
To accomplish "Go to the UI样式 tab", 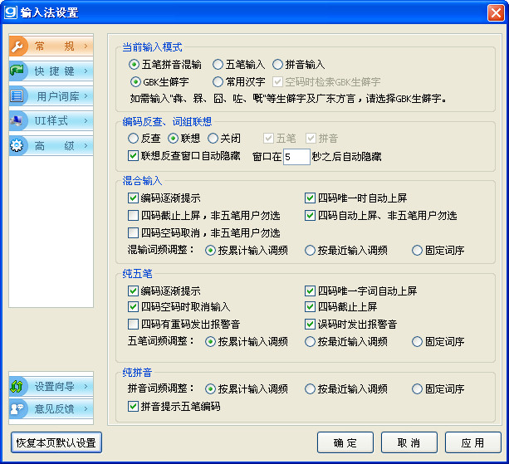I will (x=51, y=120).
